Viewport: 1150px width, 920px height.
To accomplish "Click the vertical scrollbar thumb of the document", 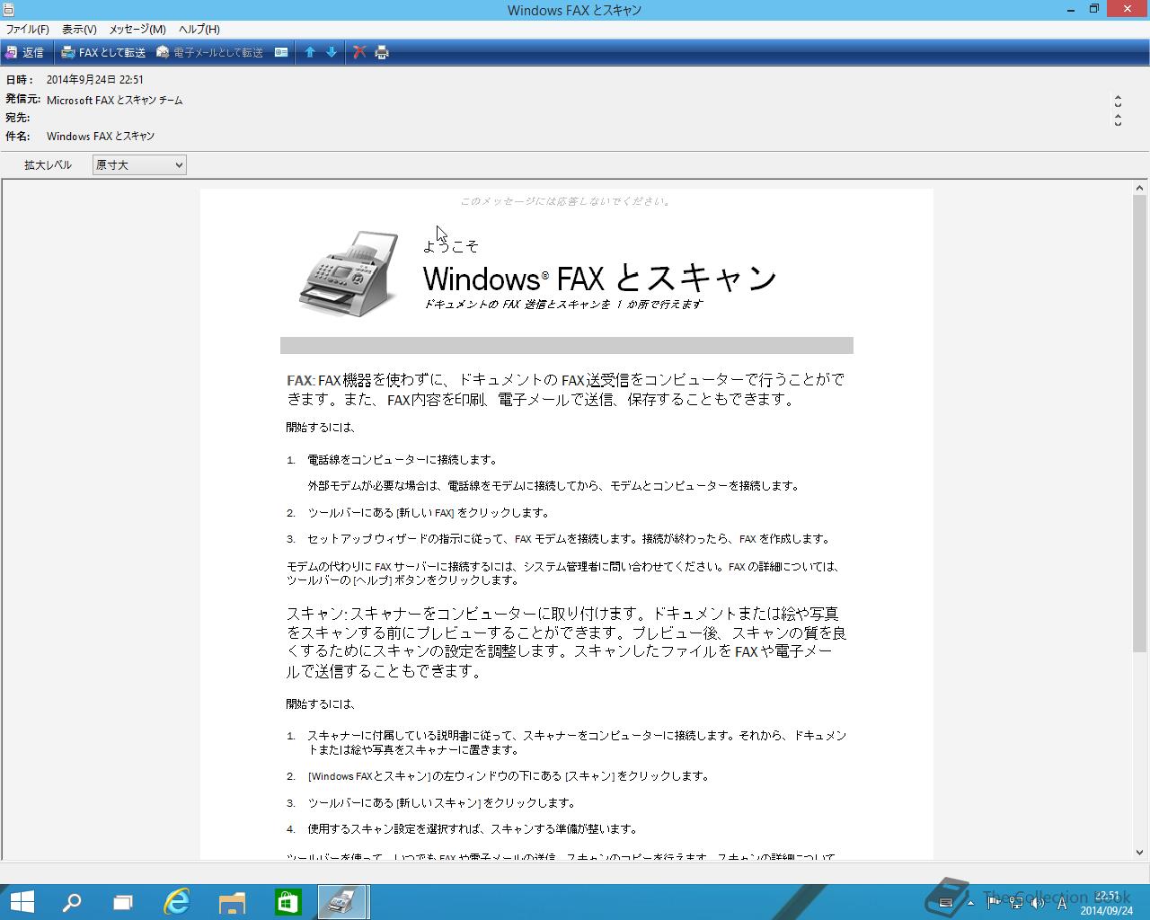I will click(1139, 424).
